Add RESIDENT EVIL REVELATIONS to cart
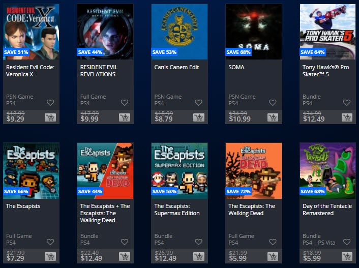The height and width of the screenshot is (268, 359). click(125, 117)
